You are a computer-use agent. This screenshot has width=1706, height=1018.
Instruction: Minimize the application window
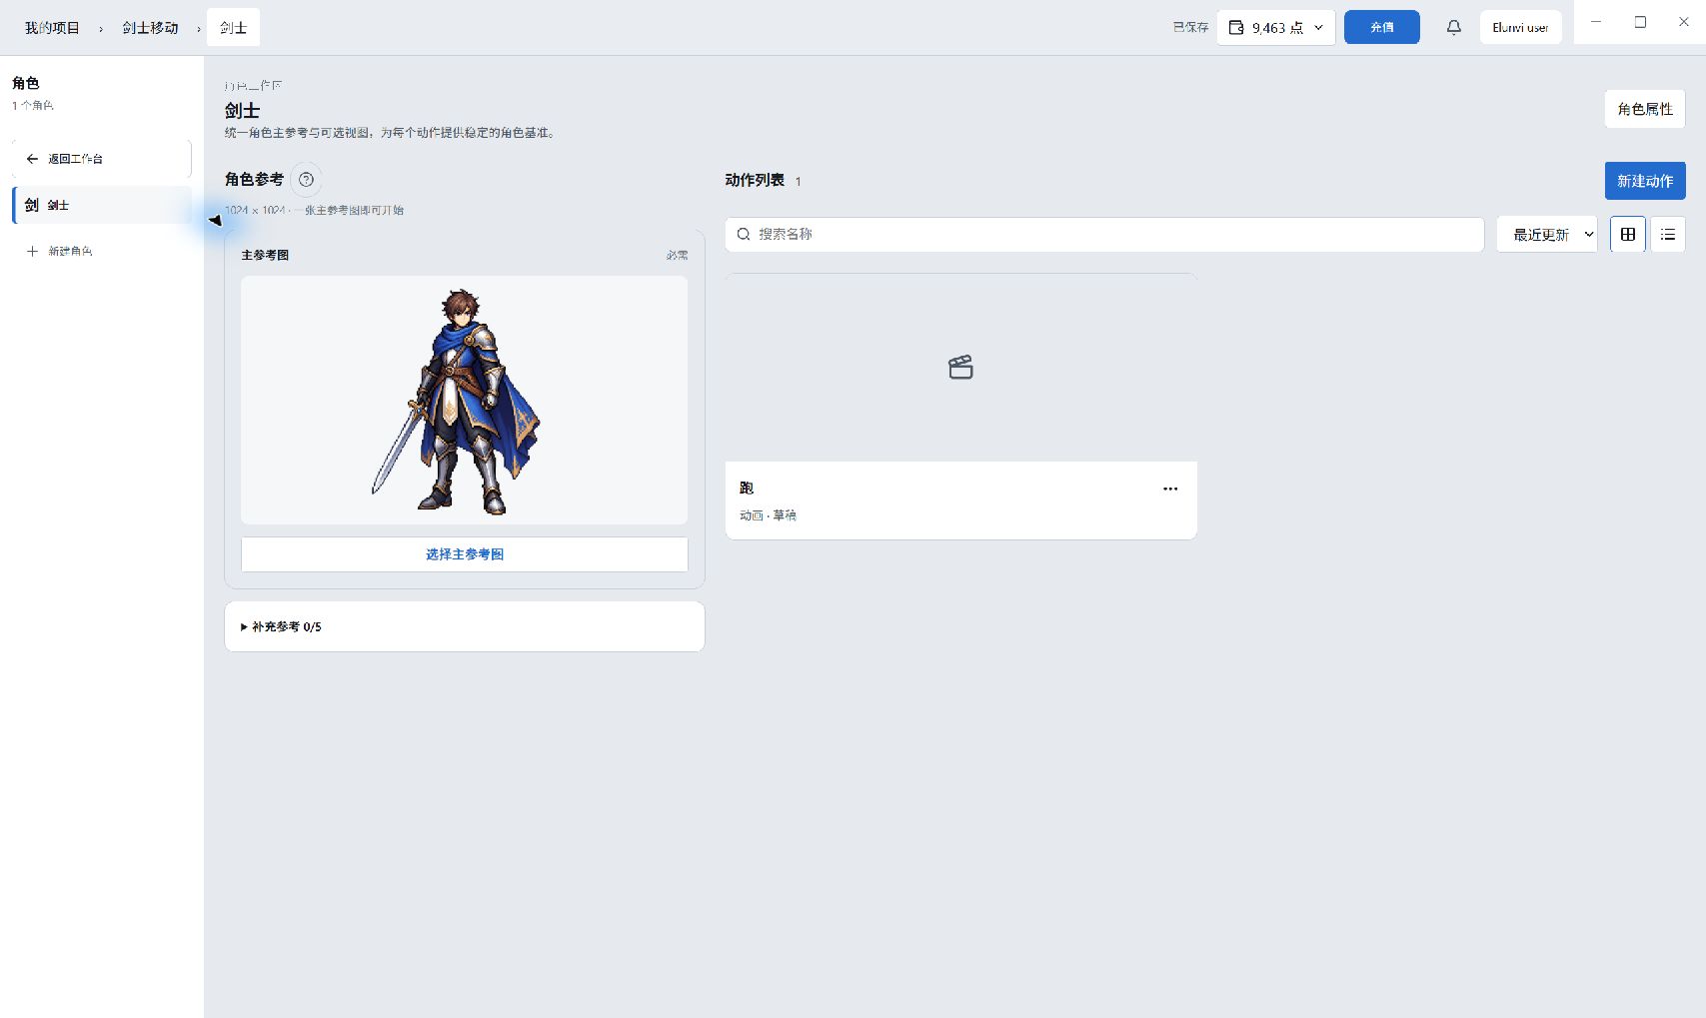point(1596,22)
